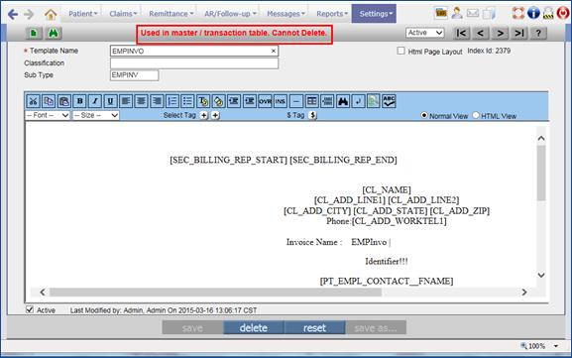
Task: Open the Reports menu
Action: click(x=332, y=14)
